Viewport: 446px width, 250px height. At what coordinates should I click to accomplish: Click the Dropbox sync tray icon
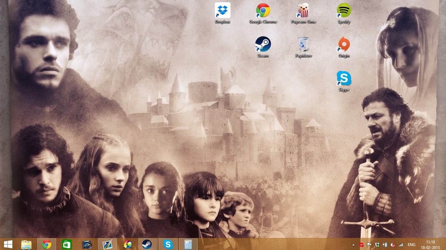[x=377, y=244]
